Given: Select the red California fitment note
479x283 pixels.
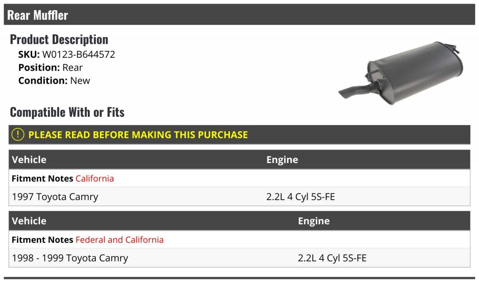Looking at the screenshot, I should [95, 179].
